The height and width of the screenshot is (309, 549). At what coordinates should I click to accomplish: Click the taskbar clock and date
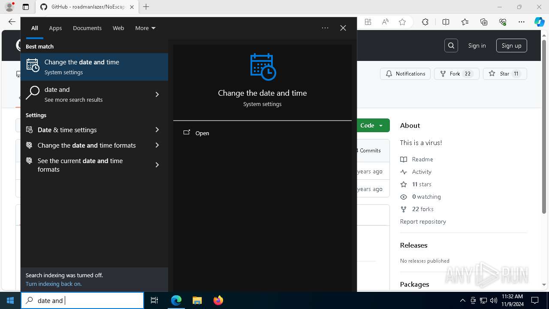point(512,300)
